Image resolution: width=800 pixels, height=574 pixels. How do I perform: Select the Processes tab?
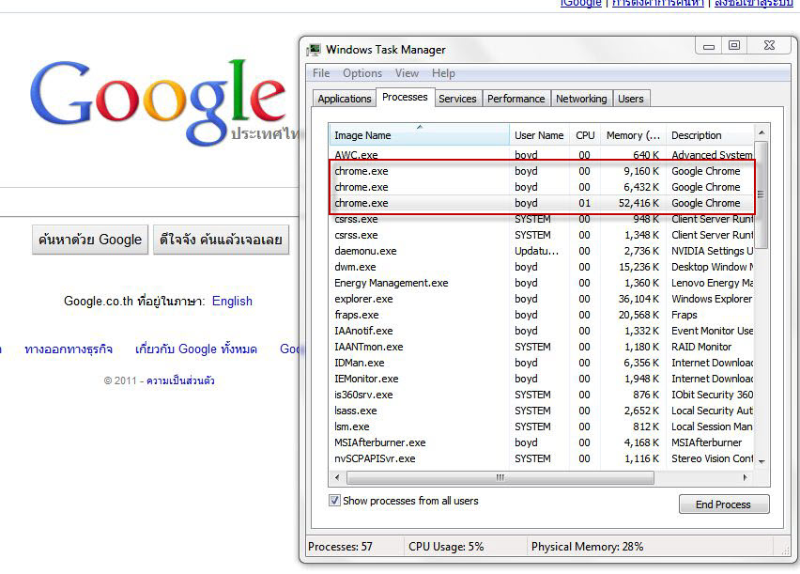[405, 97]
